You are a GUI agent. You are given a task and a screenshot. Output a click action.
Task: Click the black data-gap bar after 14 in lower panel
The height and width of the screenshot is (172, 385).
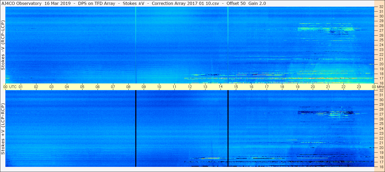[x=228, y=128]
